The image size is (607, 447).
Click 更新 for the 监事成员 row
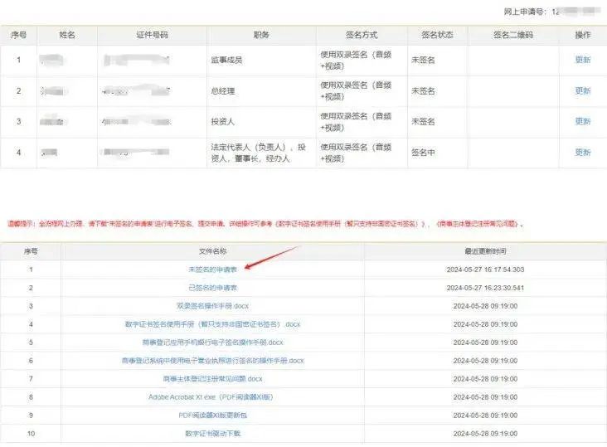click(583, 60)
